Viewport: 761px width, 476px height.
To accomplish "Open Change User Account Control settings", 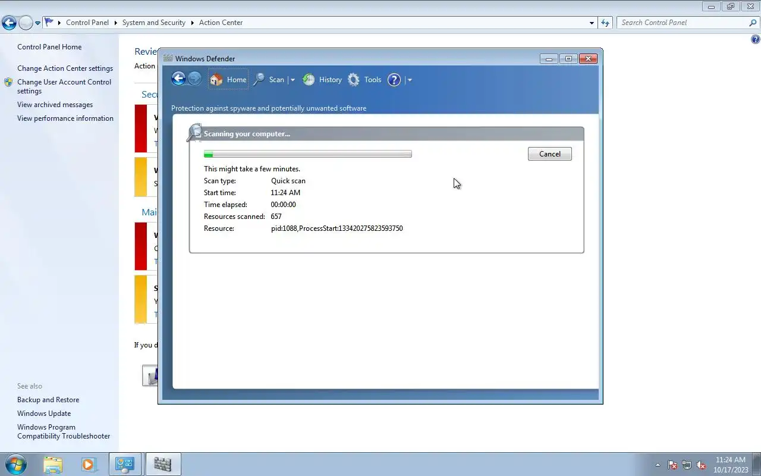I will coord(64,86).
